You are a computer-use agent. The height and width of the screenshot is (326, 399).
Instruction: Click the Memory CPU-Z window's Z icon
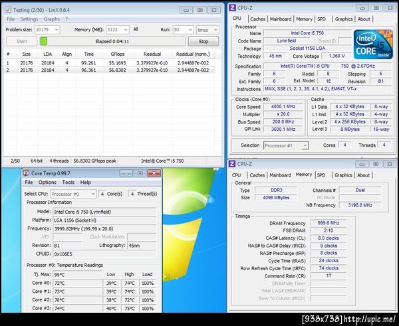click(232, 164)
